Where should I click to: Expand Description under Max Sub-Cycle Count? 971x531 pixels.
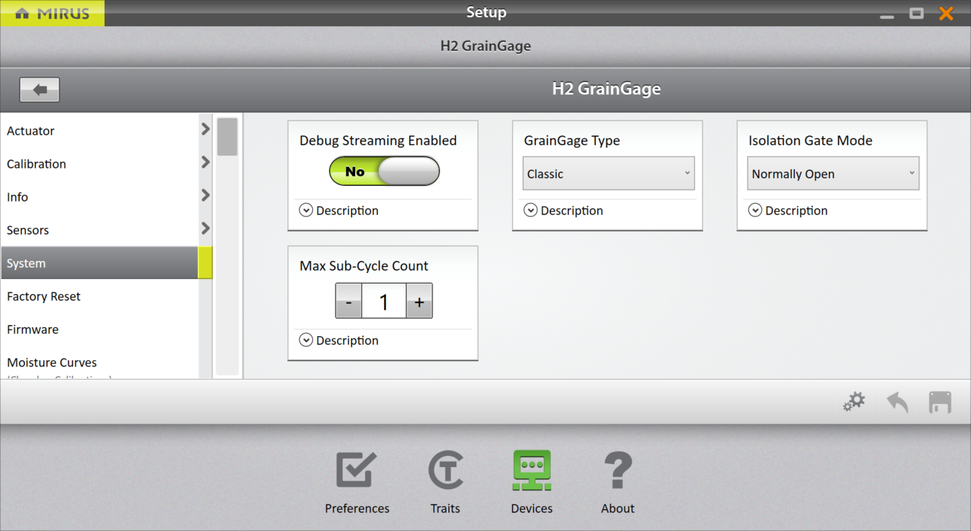(306, 341)
